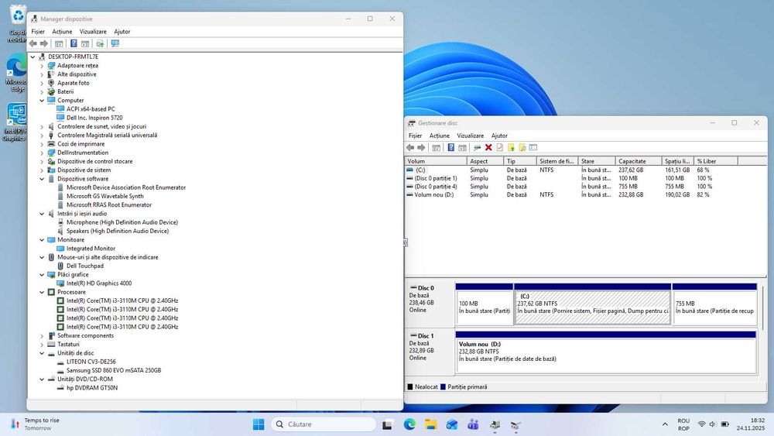The height and width of the screenshot is (436, 774).
Task: Select the (C:) partition block on Disc 0
Action: click(592, 307)
